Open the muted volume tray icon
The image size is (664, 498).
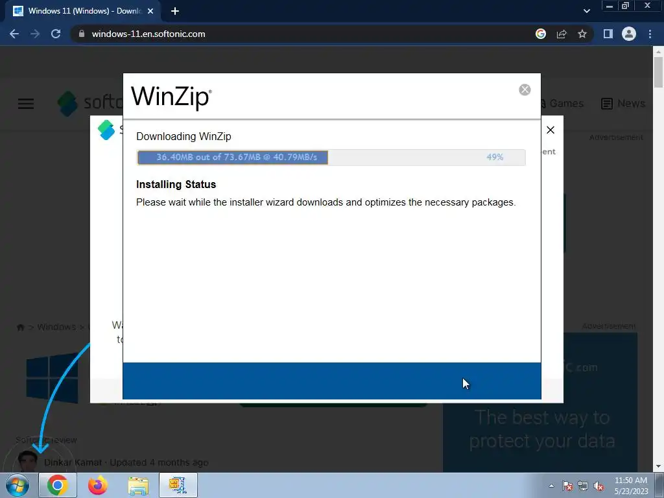[x=599, y=486]
